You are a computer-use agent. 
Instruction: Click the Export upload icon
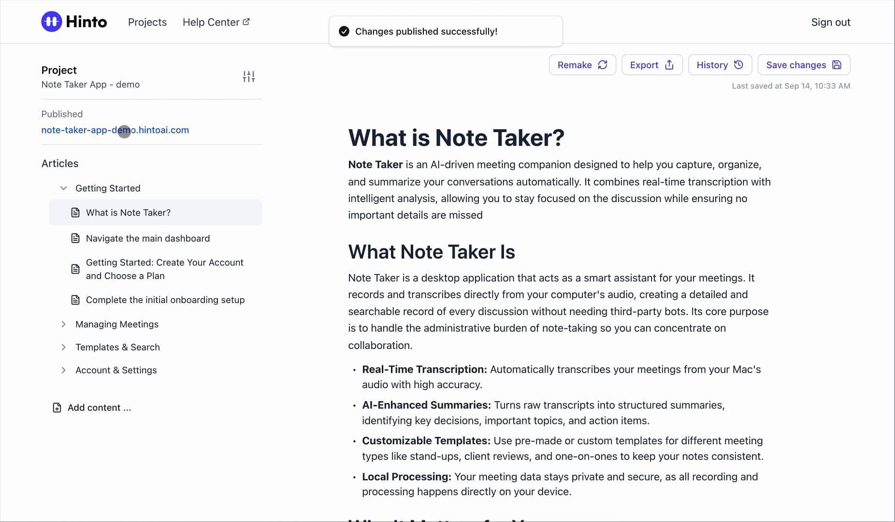coord(669,65)
